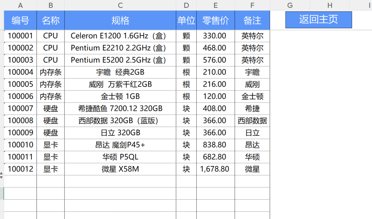Click the price cell 216.00

(215, 84)
